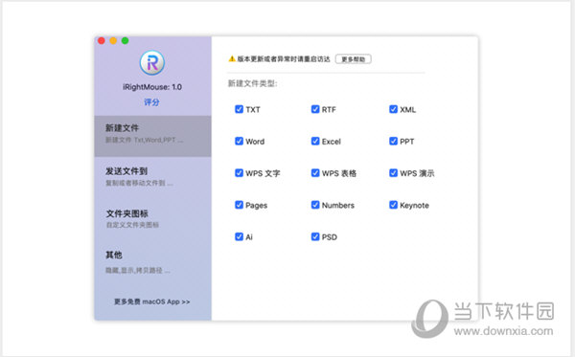
Task: Click the 版本更新或者异常时请重启访达 notice text
Action: (284, 59)
